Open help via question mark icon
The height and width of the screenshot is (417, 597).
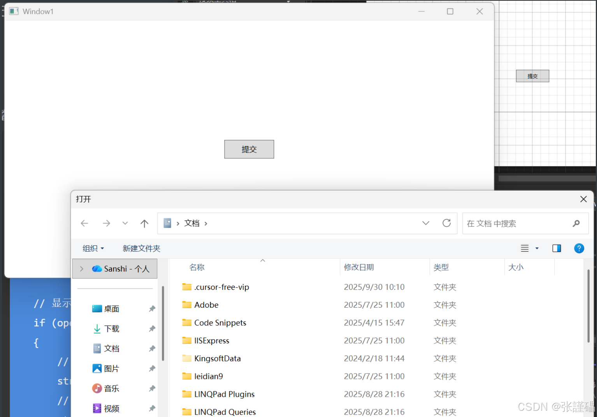click(x=579, y=248)
